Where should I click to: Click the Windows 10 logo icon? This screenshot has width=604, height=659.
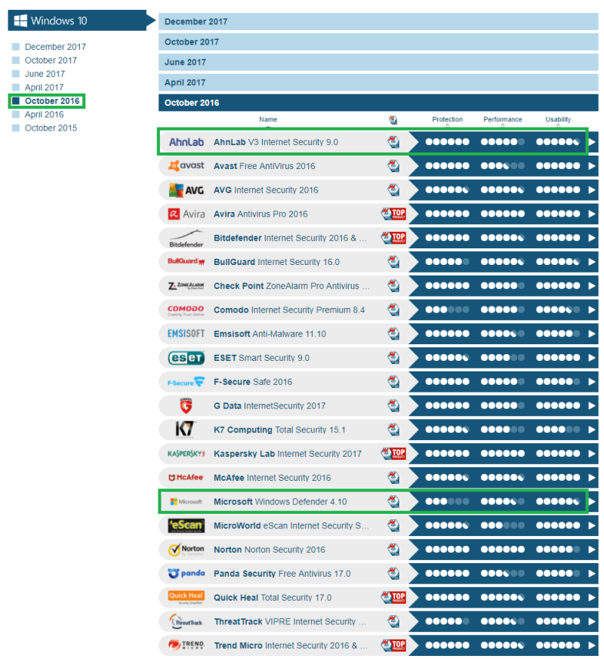click(20, 20)
